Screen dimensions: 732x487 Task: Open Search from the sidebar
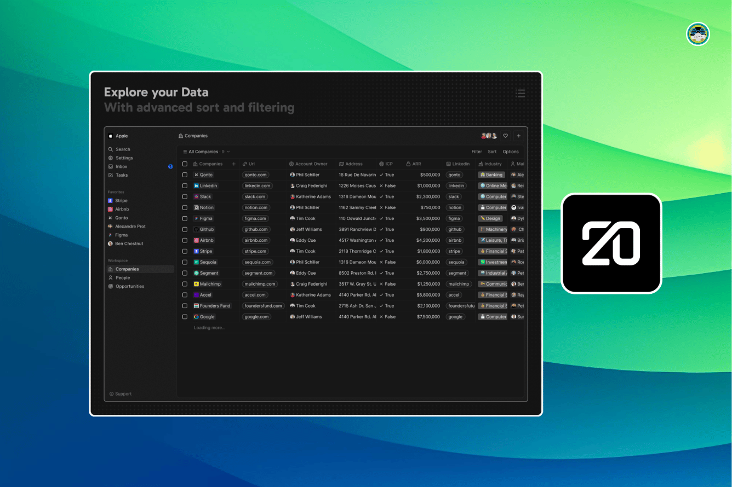[123, 149]
